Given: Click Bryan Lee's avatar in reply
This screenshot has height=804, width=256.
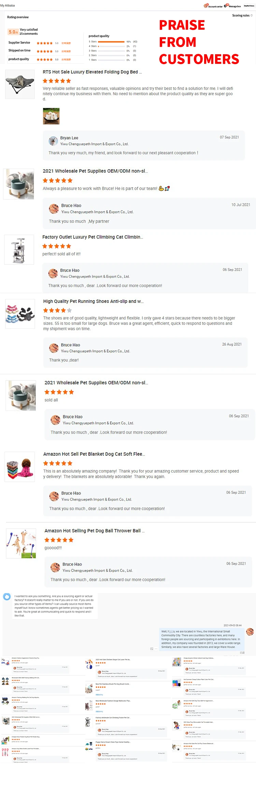Looking at the screenshot, I should pos(53,141).
